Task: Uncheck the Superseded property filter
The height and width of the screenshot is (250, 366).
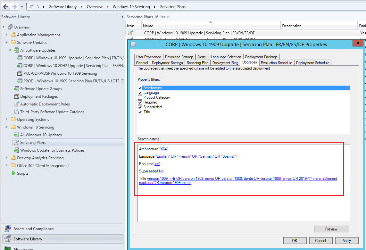Action: tap(140, 107)
